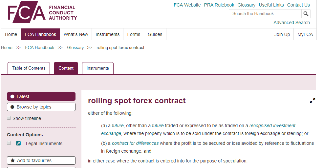Image resolution: width=323 pixels, height=168 pixels.
Task: Click the Join Up button
Action: click(x=282, y=34)
